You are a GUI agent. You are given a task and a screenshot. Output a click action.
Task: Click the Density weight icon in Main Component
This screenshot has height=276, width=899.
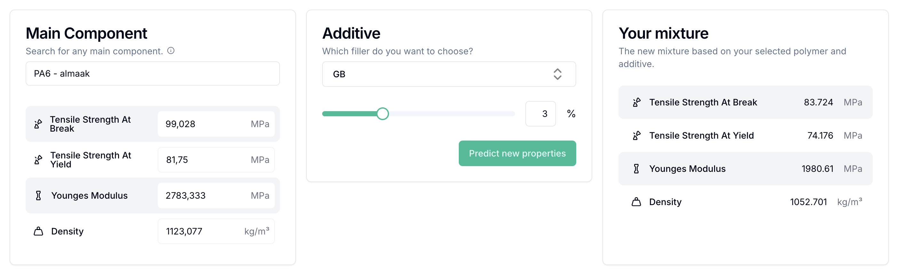coord(38,231)
